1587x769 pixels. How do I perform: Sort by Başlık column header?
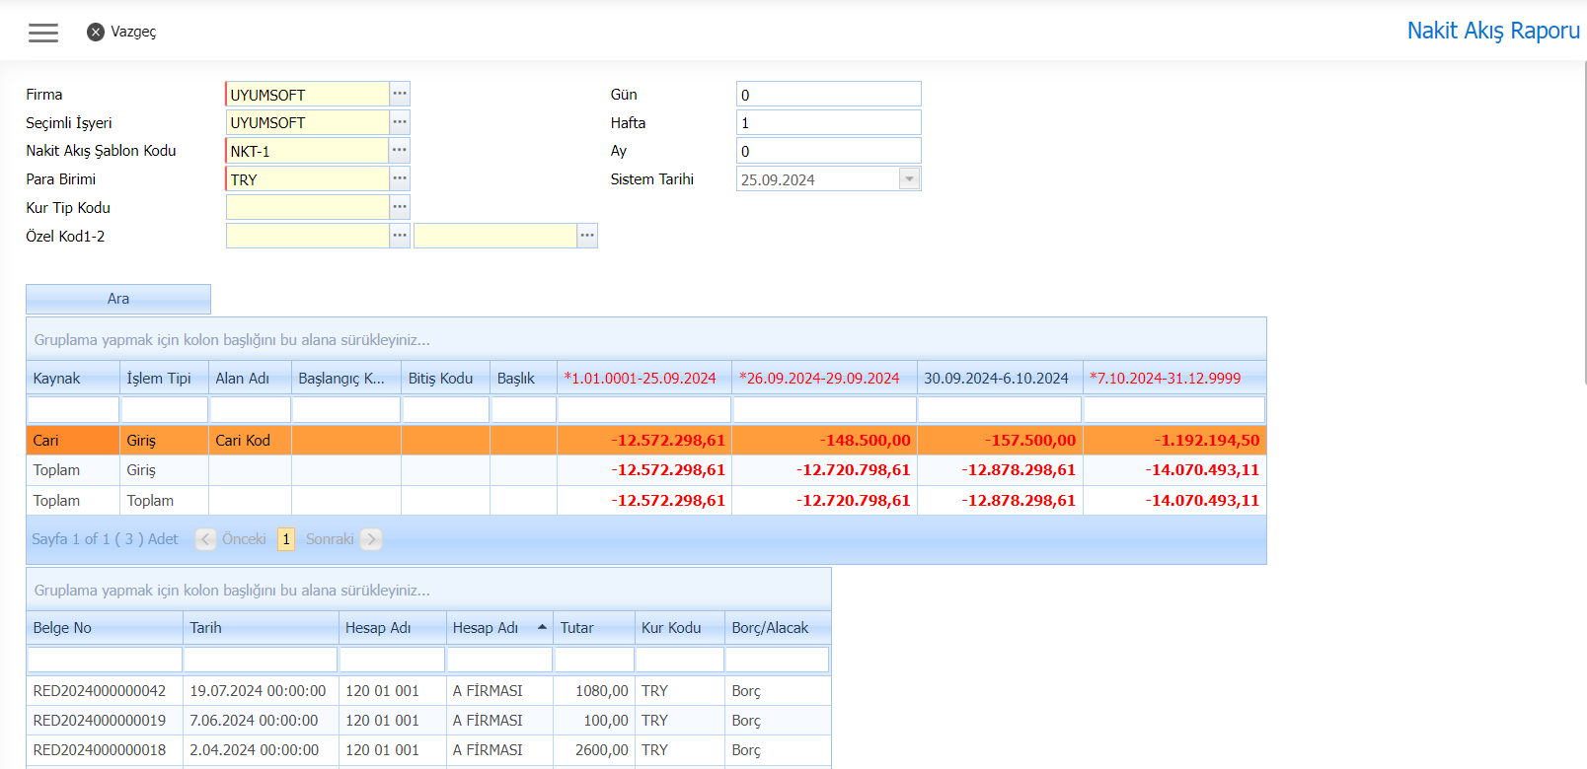click(523, 379)
